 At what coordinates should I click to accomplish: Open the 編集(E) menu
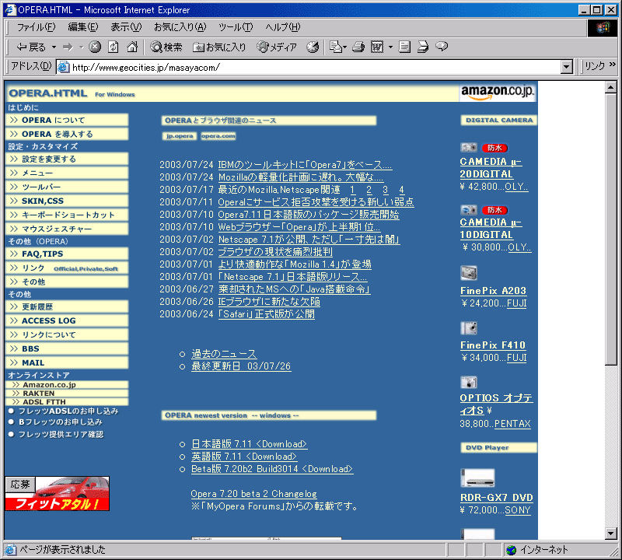coord(83,27)
